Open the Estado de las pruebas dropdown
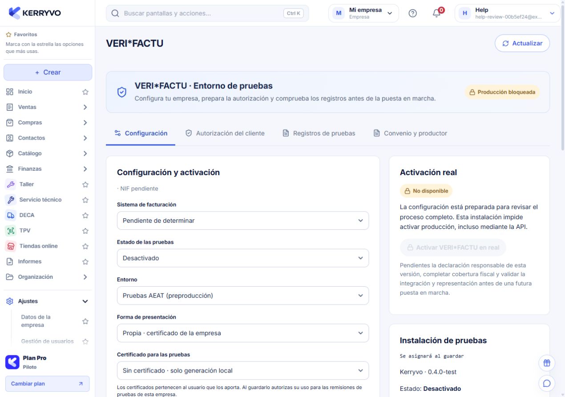Viewport: 565px width, 397px height. tap(243, 258)
